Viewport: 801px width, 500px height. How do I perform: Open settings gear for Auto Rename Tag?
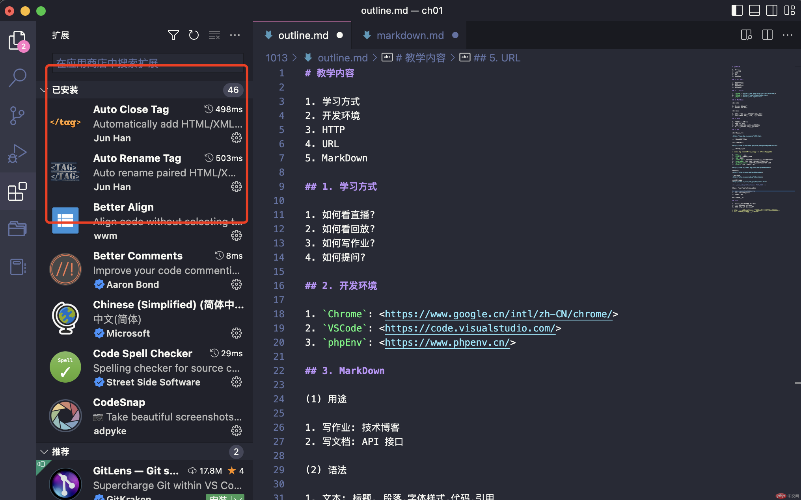click(x=237, y=187)
